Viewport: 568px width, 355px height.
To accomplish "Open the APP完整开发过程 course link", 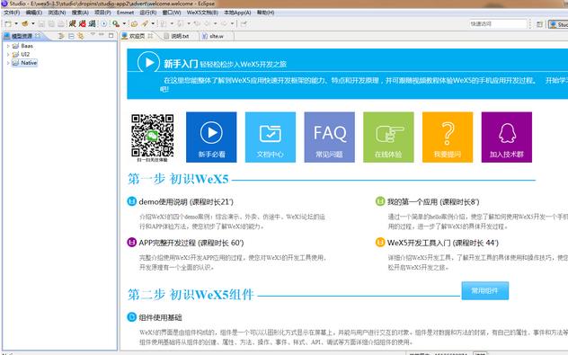I will pyautogui.click(x=191, y=243).
